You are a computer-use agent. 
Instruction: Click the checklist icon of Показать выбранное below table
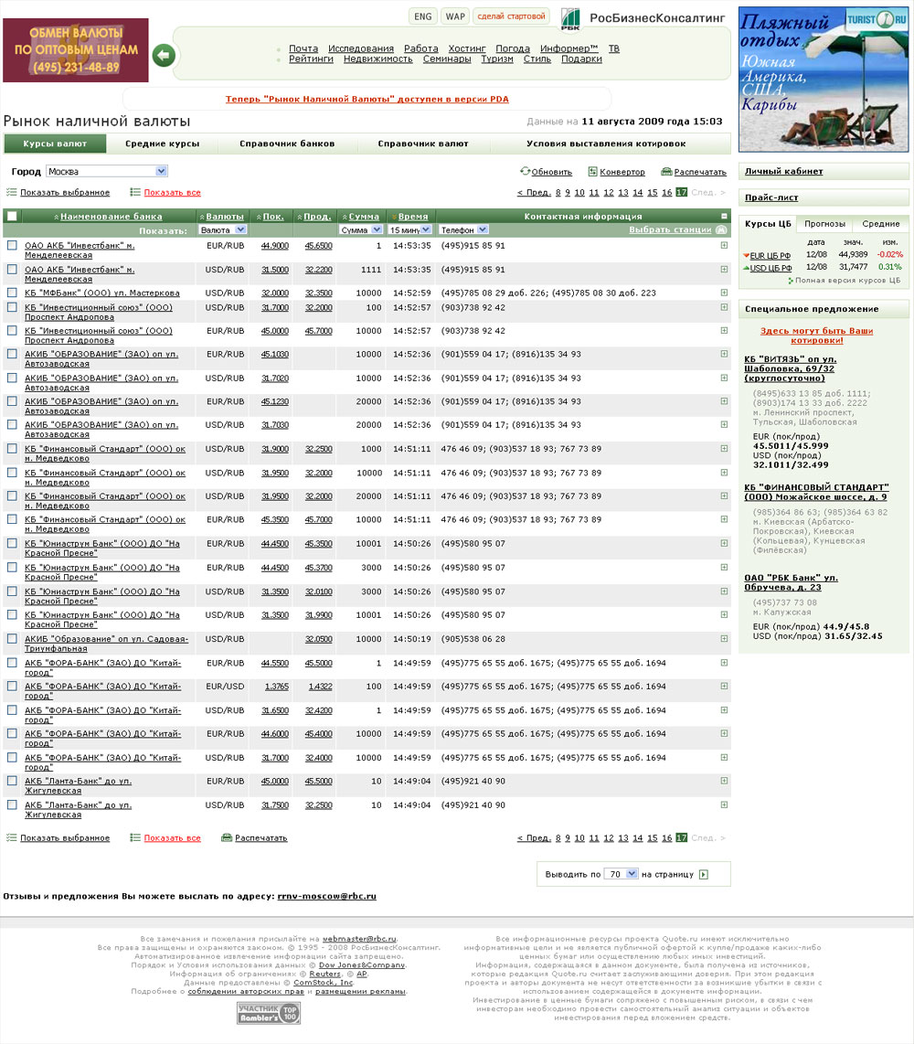pyautogui.click(x=11, y=837)
